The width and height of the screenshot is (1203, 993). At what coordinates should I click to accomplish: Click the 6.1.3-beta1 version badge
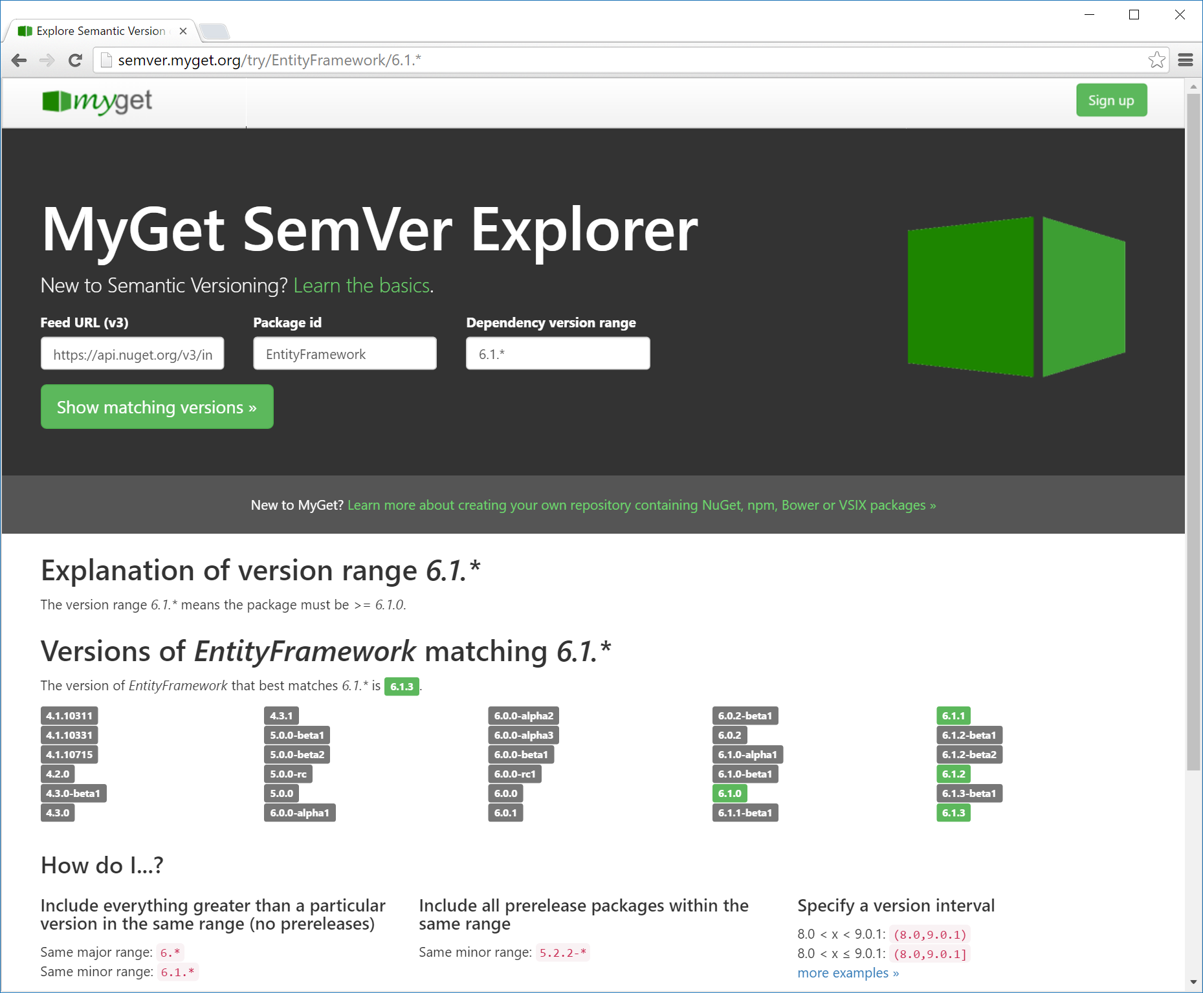click(x=969, y=793)
